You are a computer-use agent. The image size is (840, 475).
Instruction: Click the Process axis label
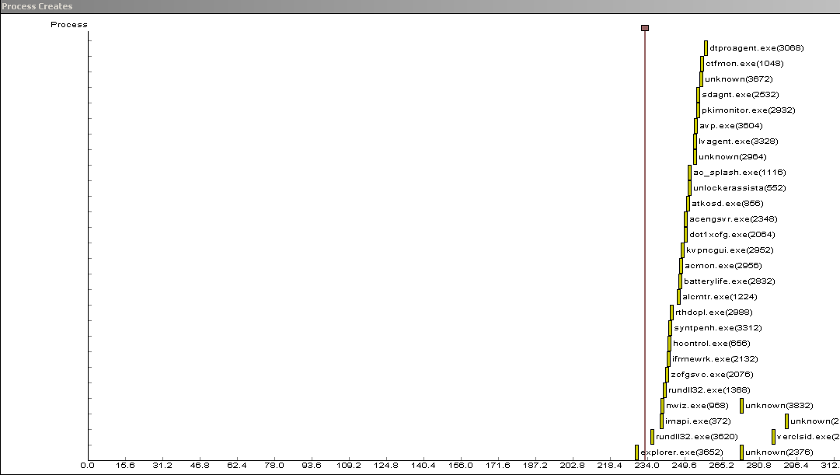coord(69,25)
